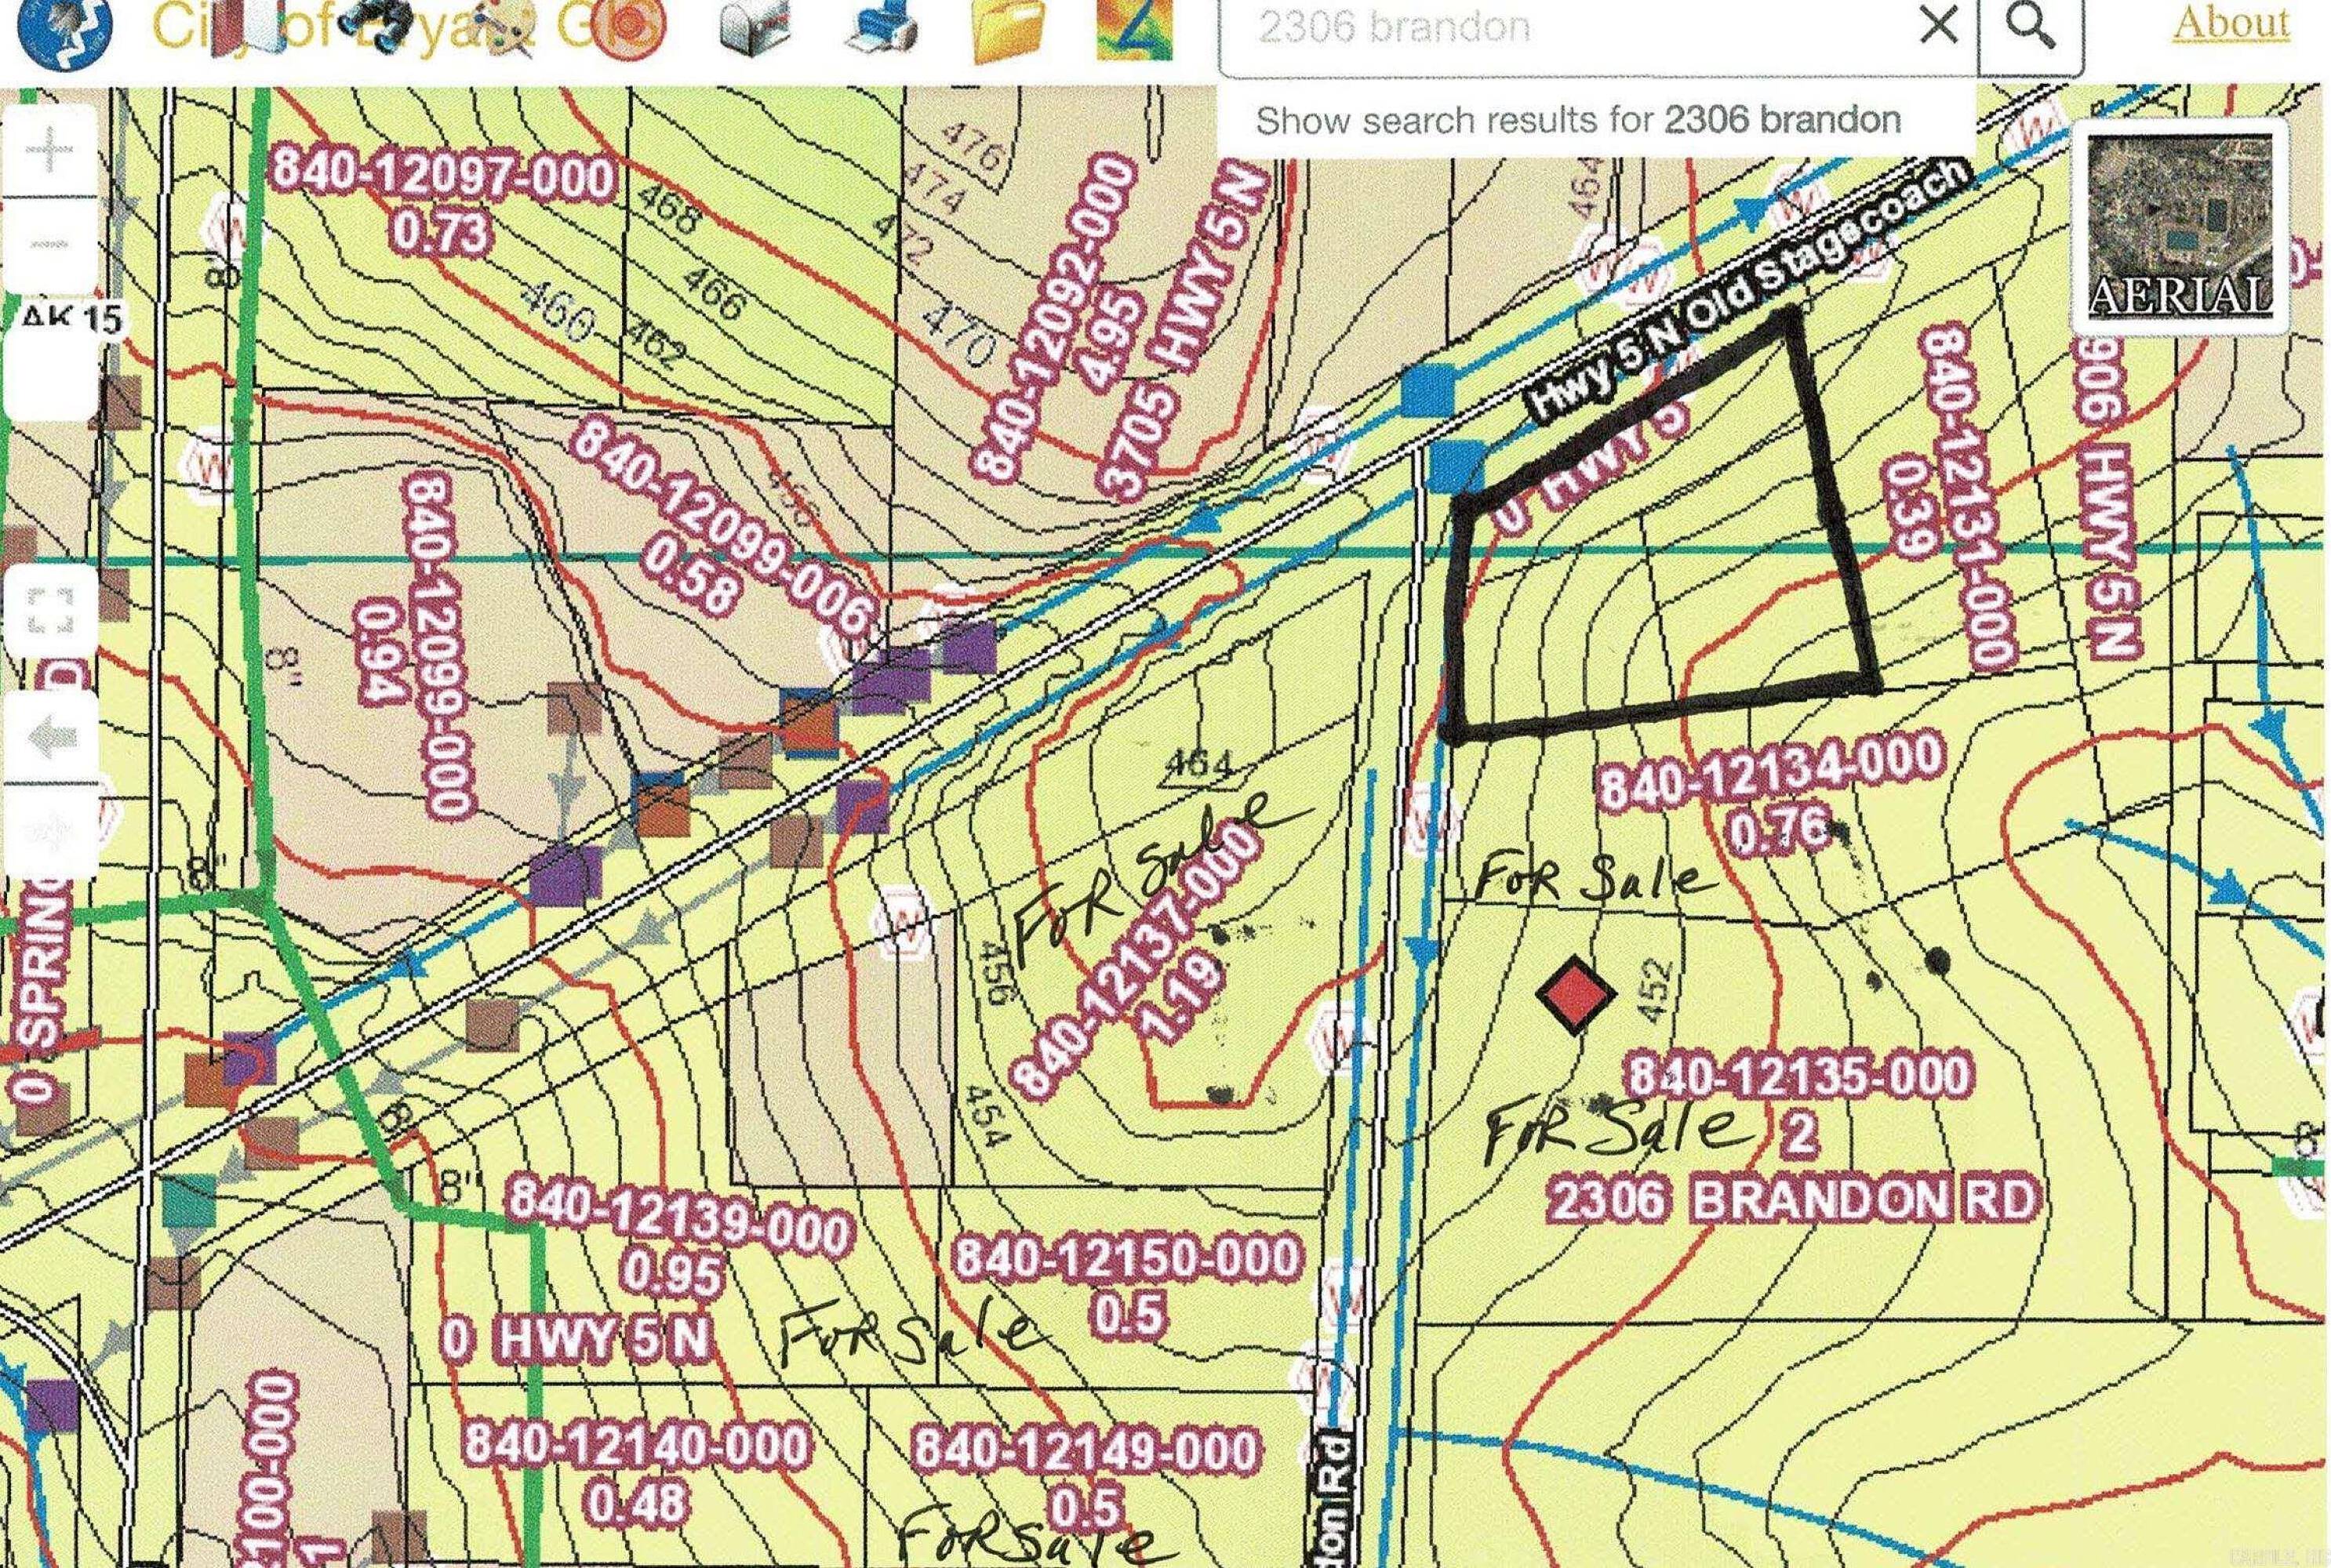Viewport: 2331px width, 1568px height.
Task: Zoom out with the minus button
Action: 50,243
